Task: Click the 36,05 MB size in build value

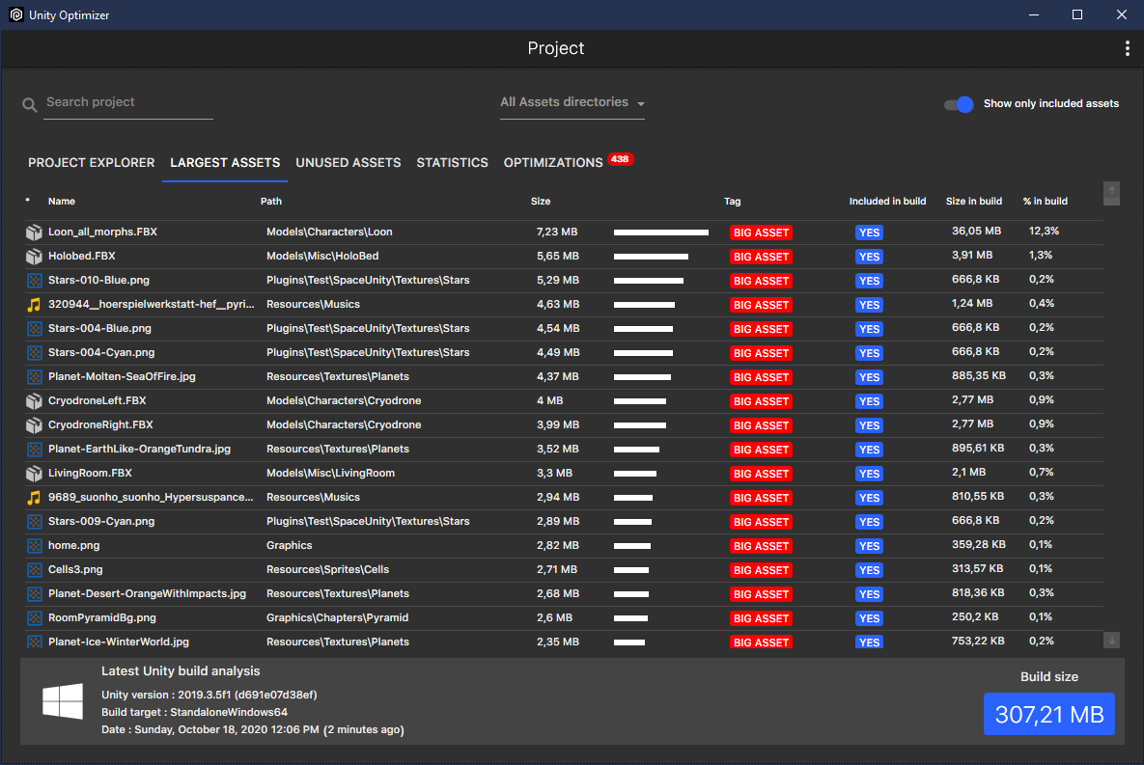Action: [x=976, y=231]
